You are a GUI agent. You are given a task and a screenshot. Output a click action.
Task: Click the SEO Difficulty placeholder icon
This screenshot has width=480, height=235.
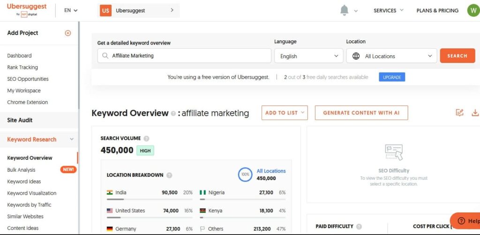point(394,152)
